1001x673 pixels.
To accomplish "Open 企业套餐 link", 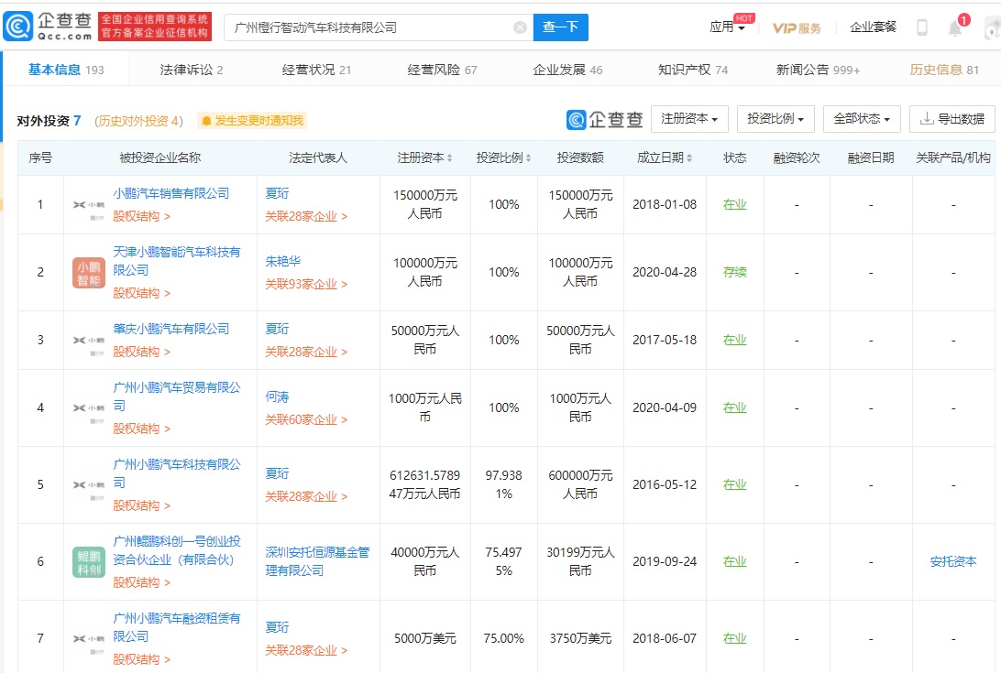I will (873, 27).
